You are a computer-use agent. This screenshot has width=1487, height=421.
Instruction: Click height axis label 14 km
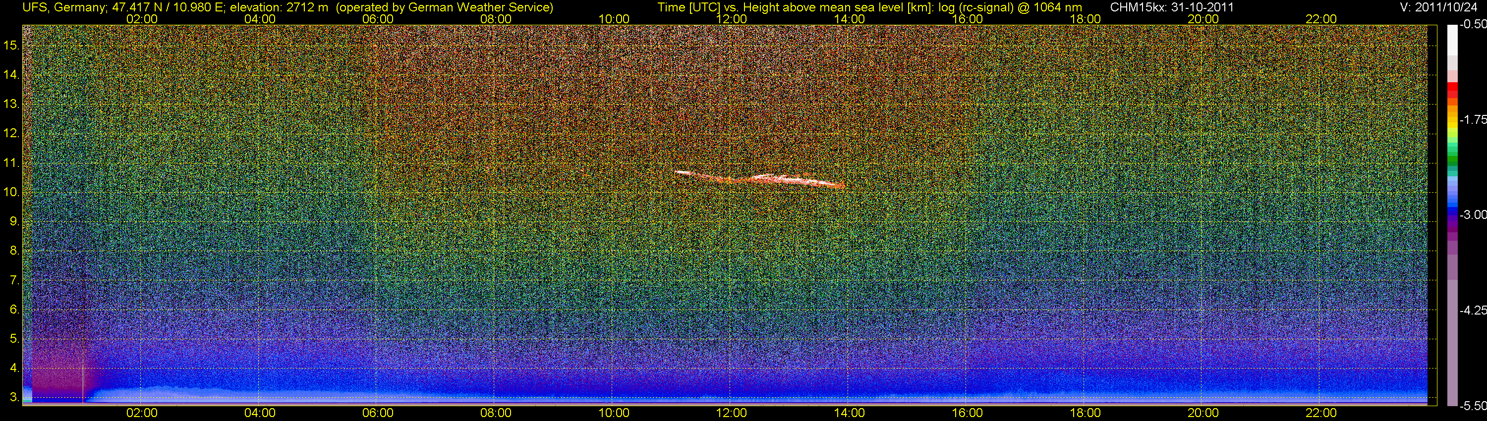point(11,75)
